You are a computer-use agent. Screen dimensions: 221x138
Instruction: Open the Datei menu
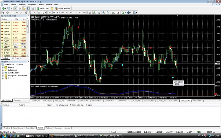(6, 5)
